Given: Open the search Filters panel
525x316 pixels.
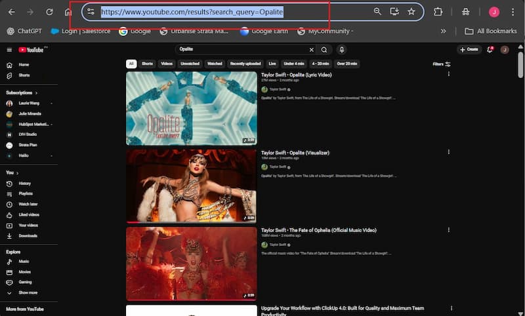Looking at the screenshot, I should (x=441, y=64).
